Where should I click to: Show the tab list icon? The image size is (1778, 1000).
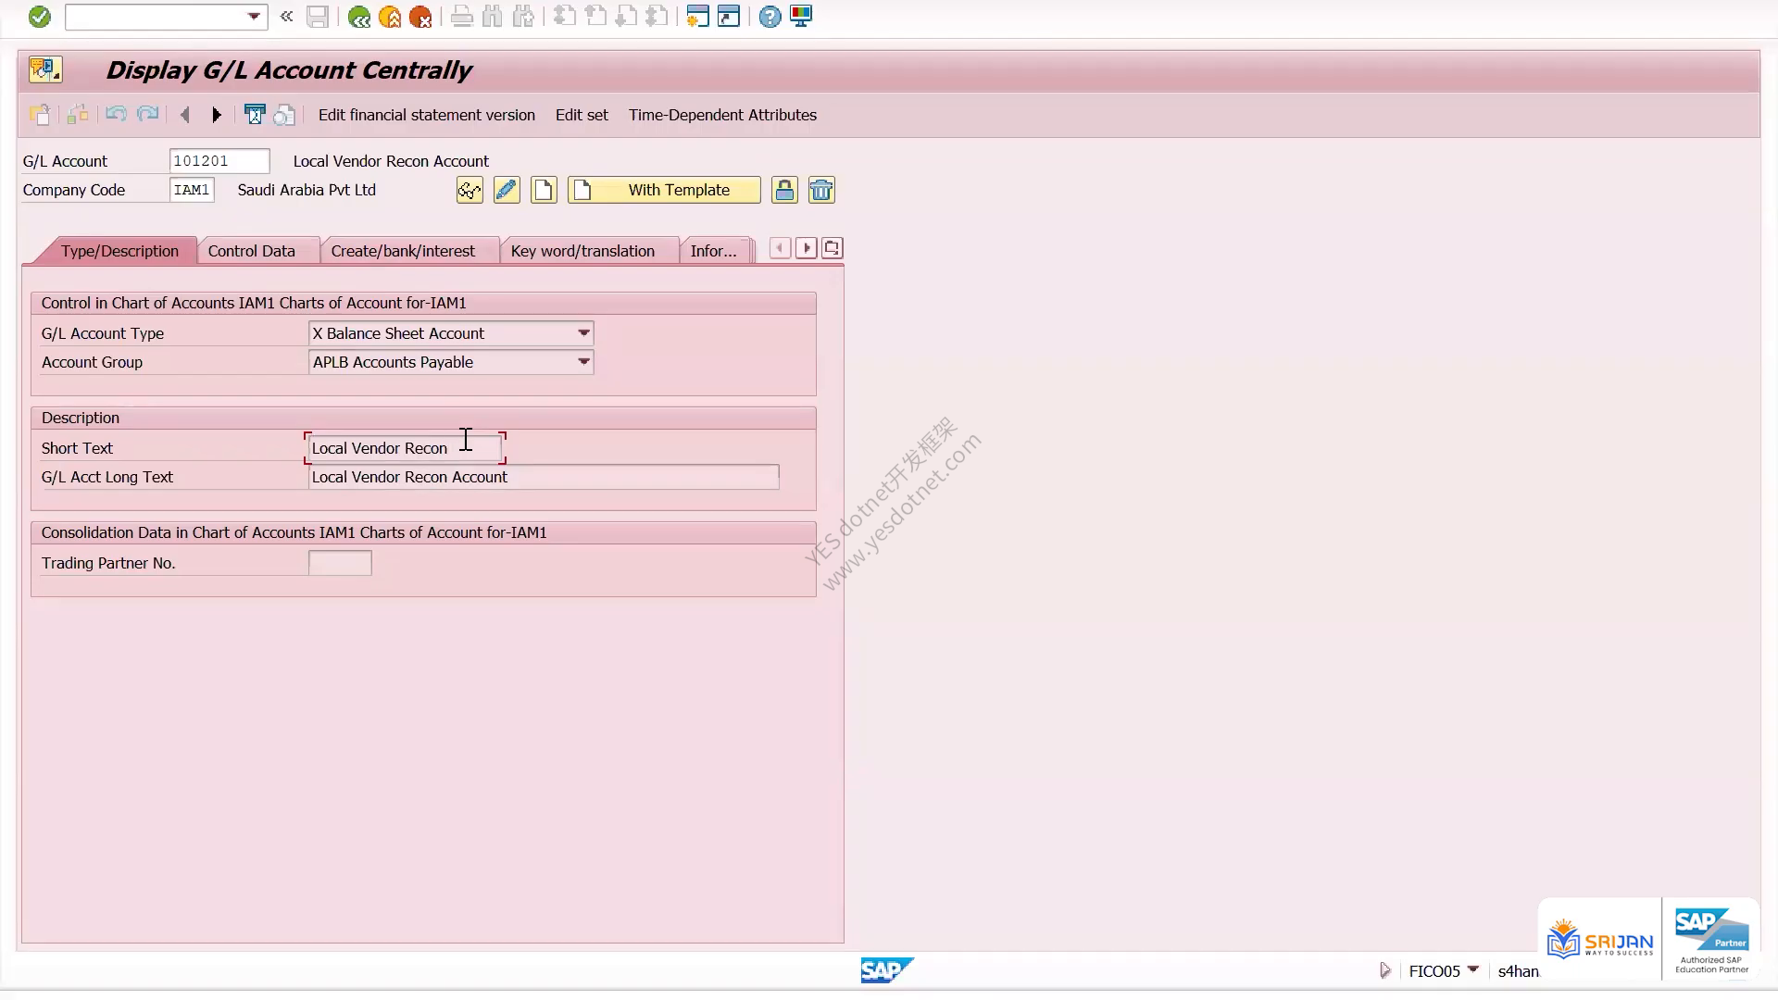(832, 248)
